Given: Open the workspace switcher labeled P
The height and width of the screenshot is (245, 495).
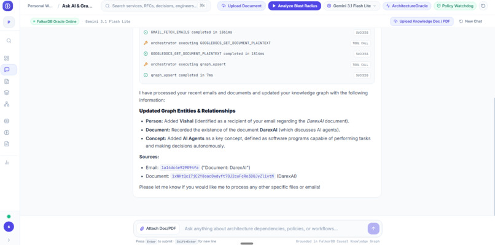Looking at the screenshot, I should [x=9, y=22].
